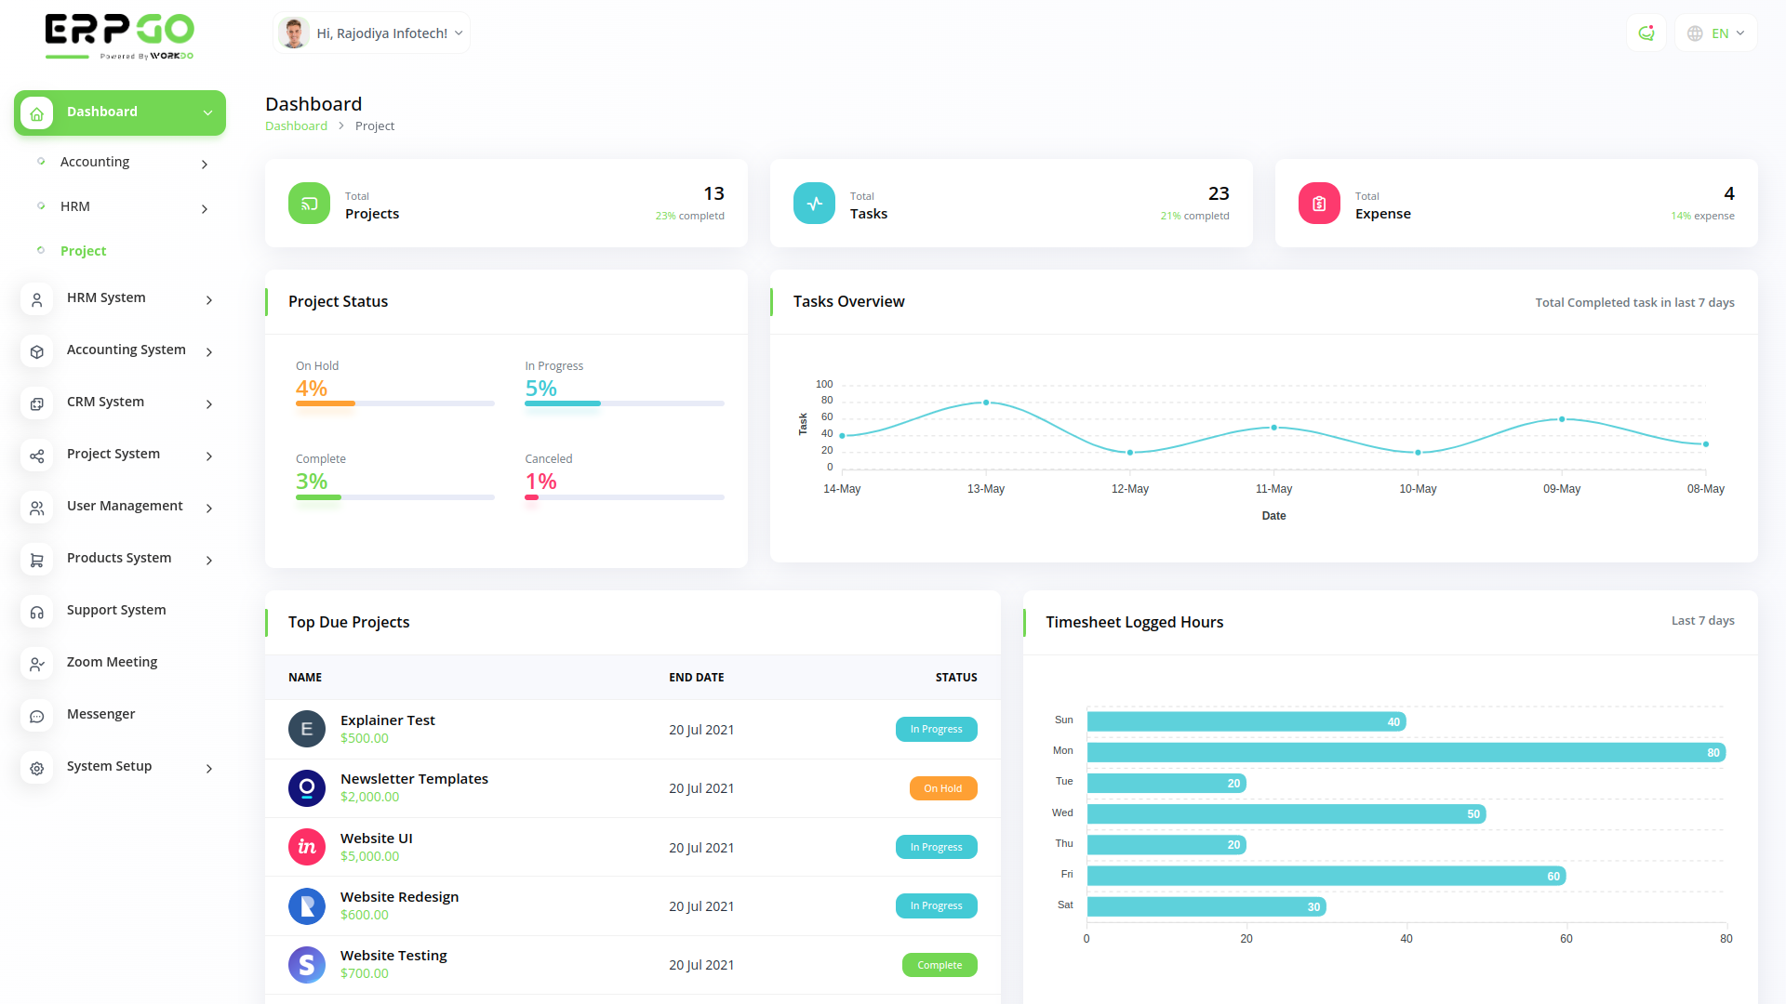
Task: Open Products System menu item
Action: tap(119, 558)
